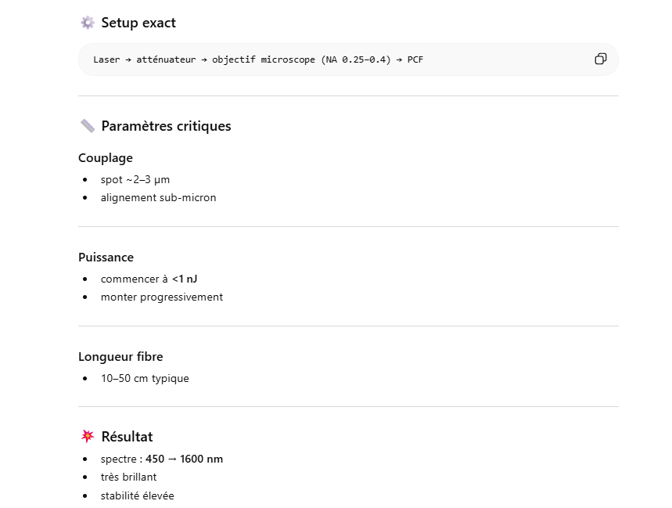This screenshot has height=508, width=672.
Task: Click the Setup exact heading
Action: 138,23
